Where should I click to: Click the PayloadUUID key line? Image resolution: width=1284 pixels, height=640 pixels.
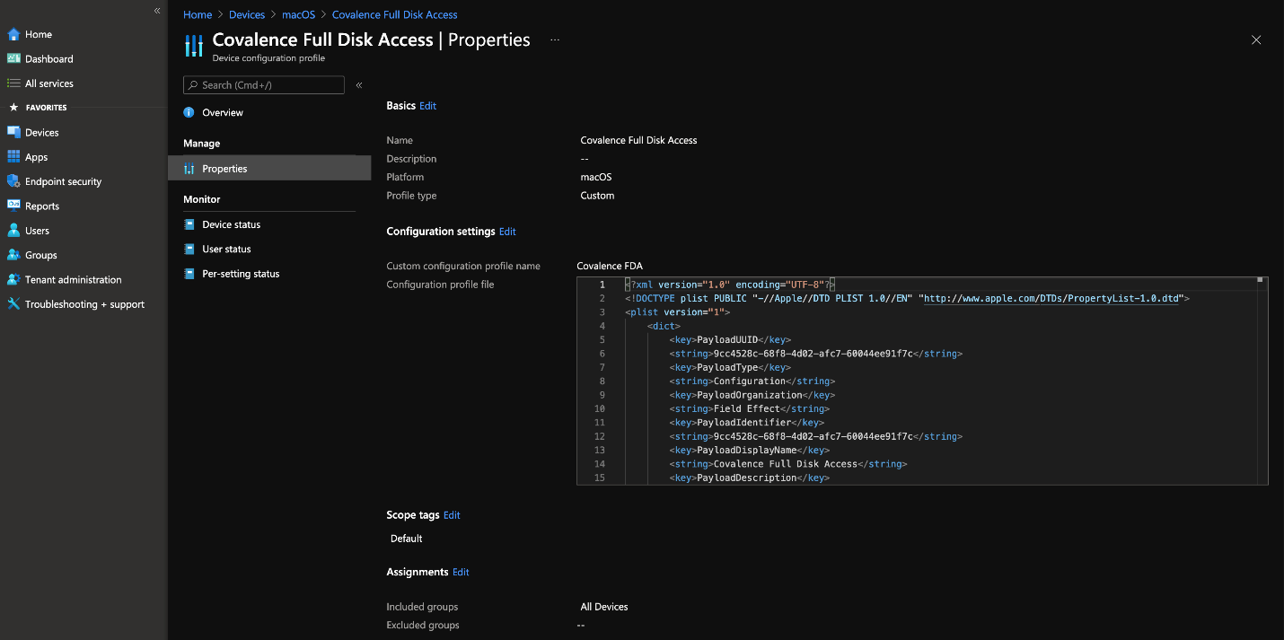[729, 340]
